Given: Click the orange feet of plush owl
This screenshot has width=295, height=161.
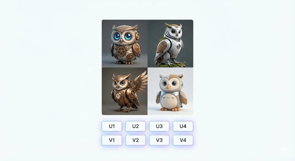Looking at the screenshot, I should point(169,109).
